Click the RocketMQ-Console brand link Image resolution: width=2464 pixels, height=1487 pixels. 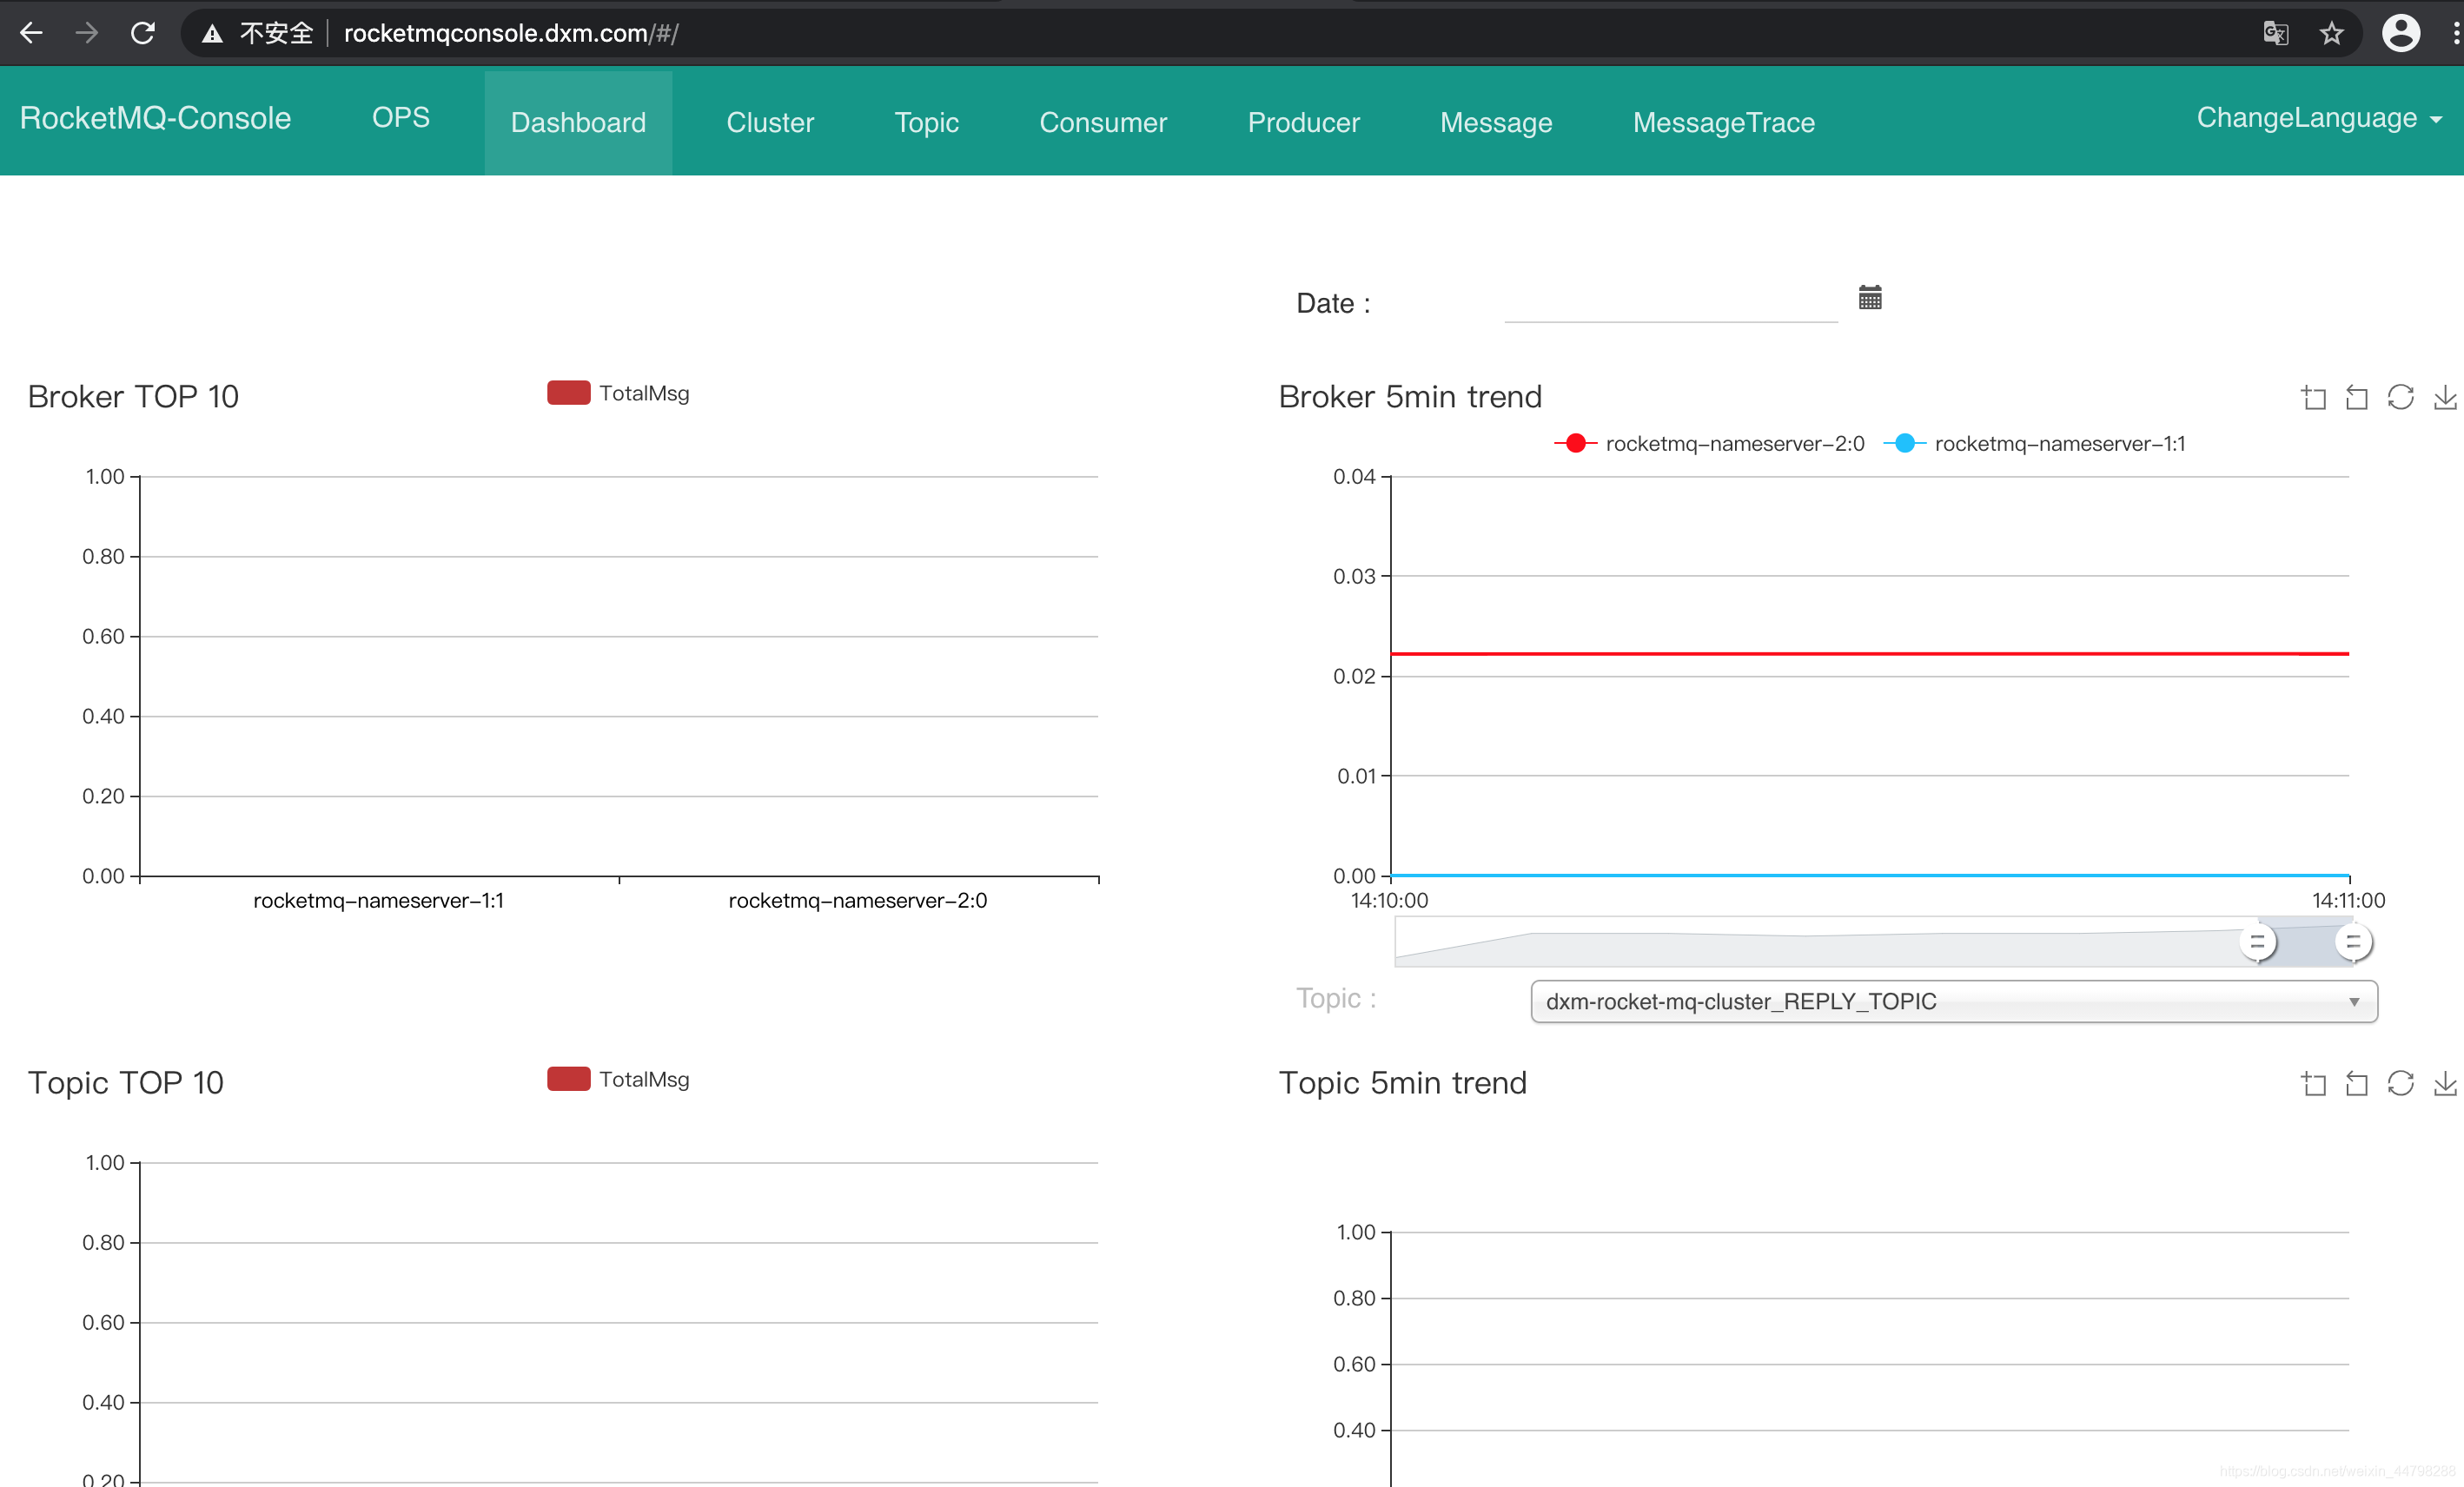[x=155, y=118]
